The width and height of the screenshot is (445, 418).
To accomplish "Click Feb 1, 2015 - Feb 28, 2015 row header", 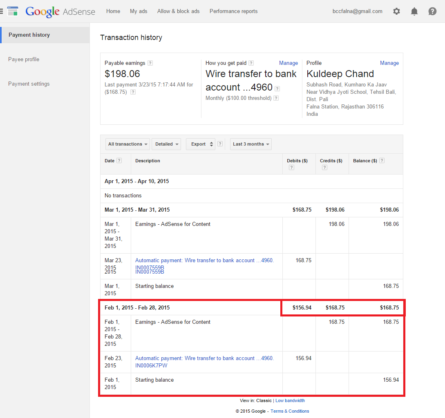I will click(251, 308).
